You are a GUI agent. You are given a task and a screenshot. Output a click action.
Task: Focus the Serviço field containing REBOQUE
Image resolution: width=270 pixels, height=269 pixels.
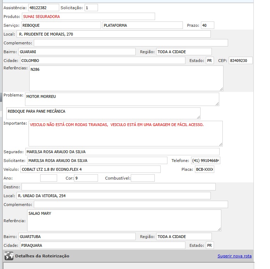pyautogui.click(x=61, y=25)
